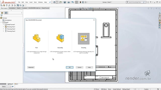This screenshot has width=161, height=90.
Task: Click the Select cursor tool icon
Action: click(x=76, y=2)
